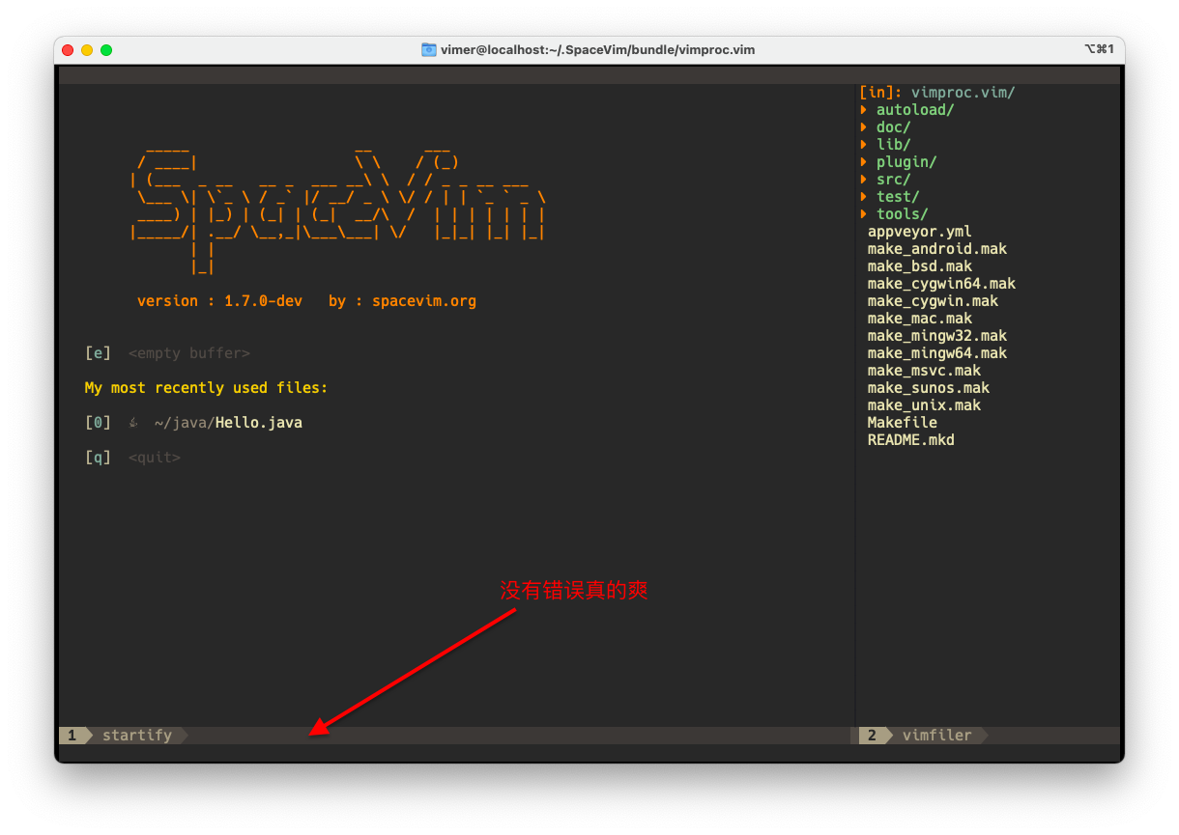Expand the tools/ folder triangle

(863, 214)
